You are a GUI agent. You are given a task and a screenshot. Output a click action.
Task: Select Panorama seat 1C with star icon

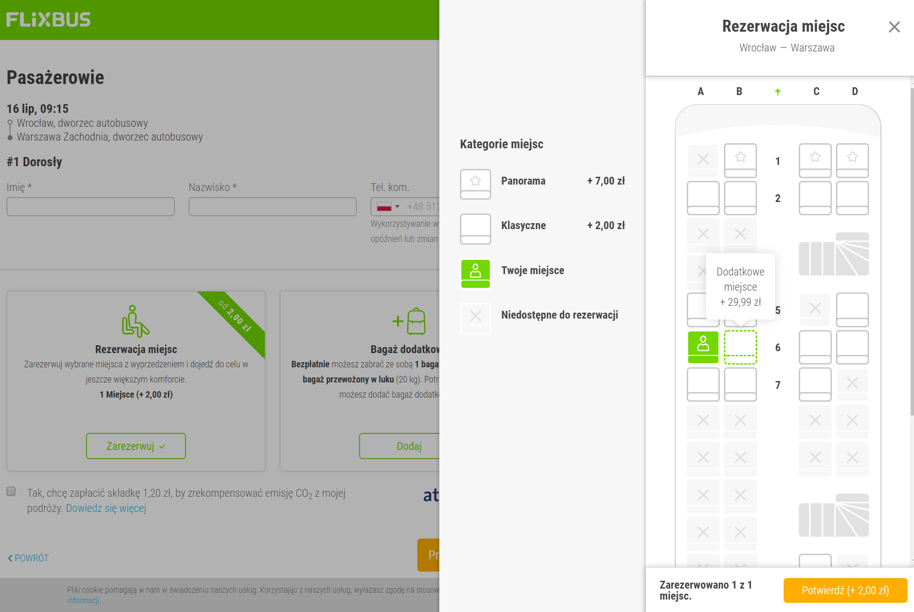point(815,160)
